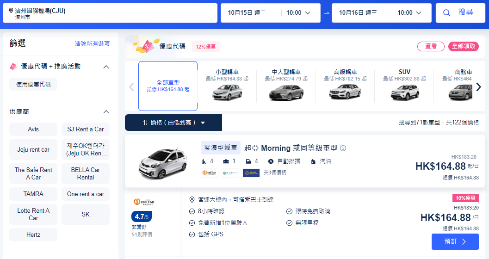
Task: Toggle the TAMRA supplier filter
Action: [33, 194]
